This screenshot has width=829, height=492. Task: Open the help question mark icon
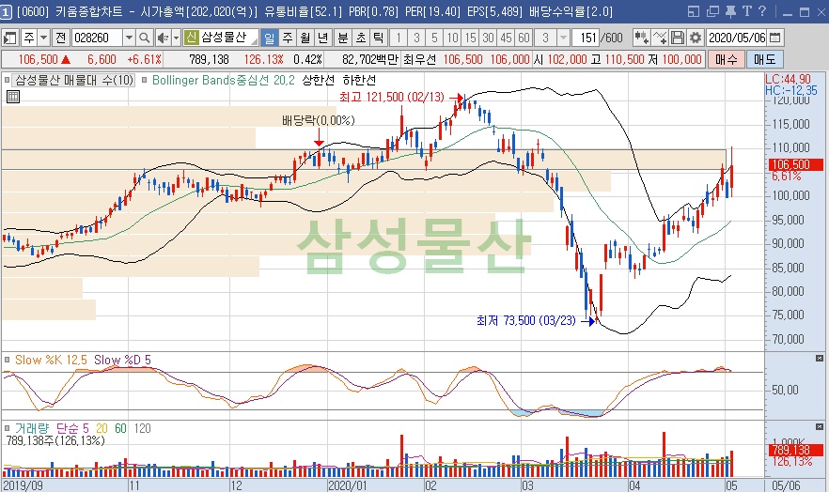(x=762, y=11)
